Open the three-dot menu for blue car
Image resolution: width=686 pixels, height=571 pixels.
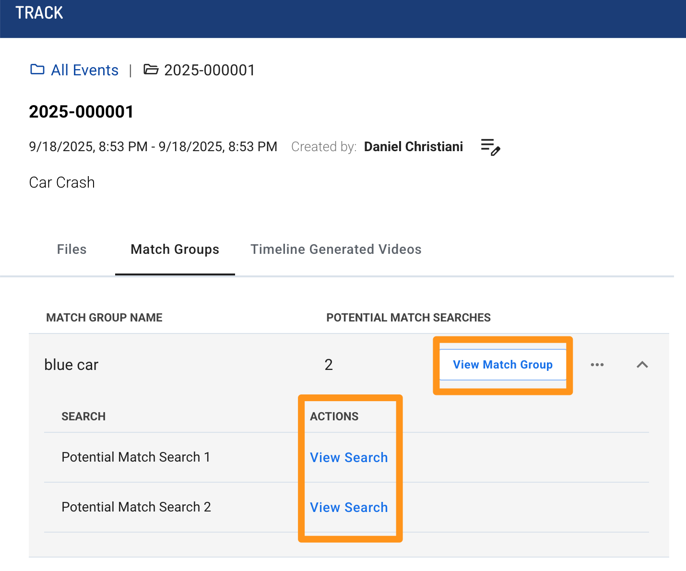click(x=597, y=365)
